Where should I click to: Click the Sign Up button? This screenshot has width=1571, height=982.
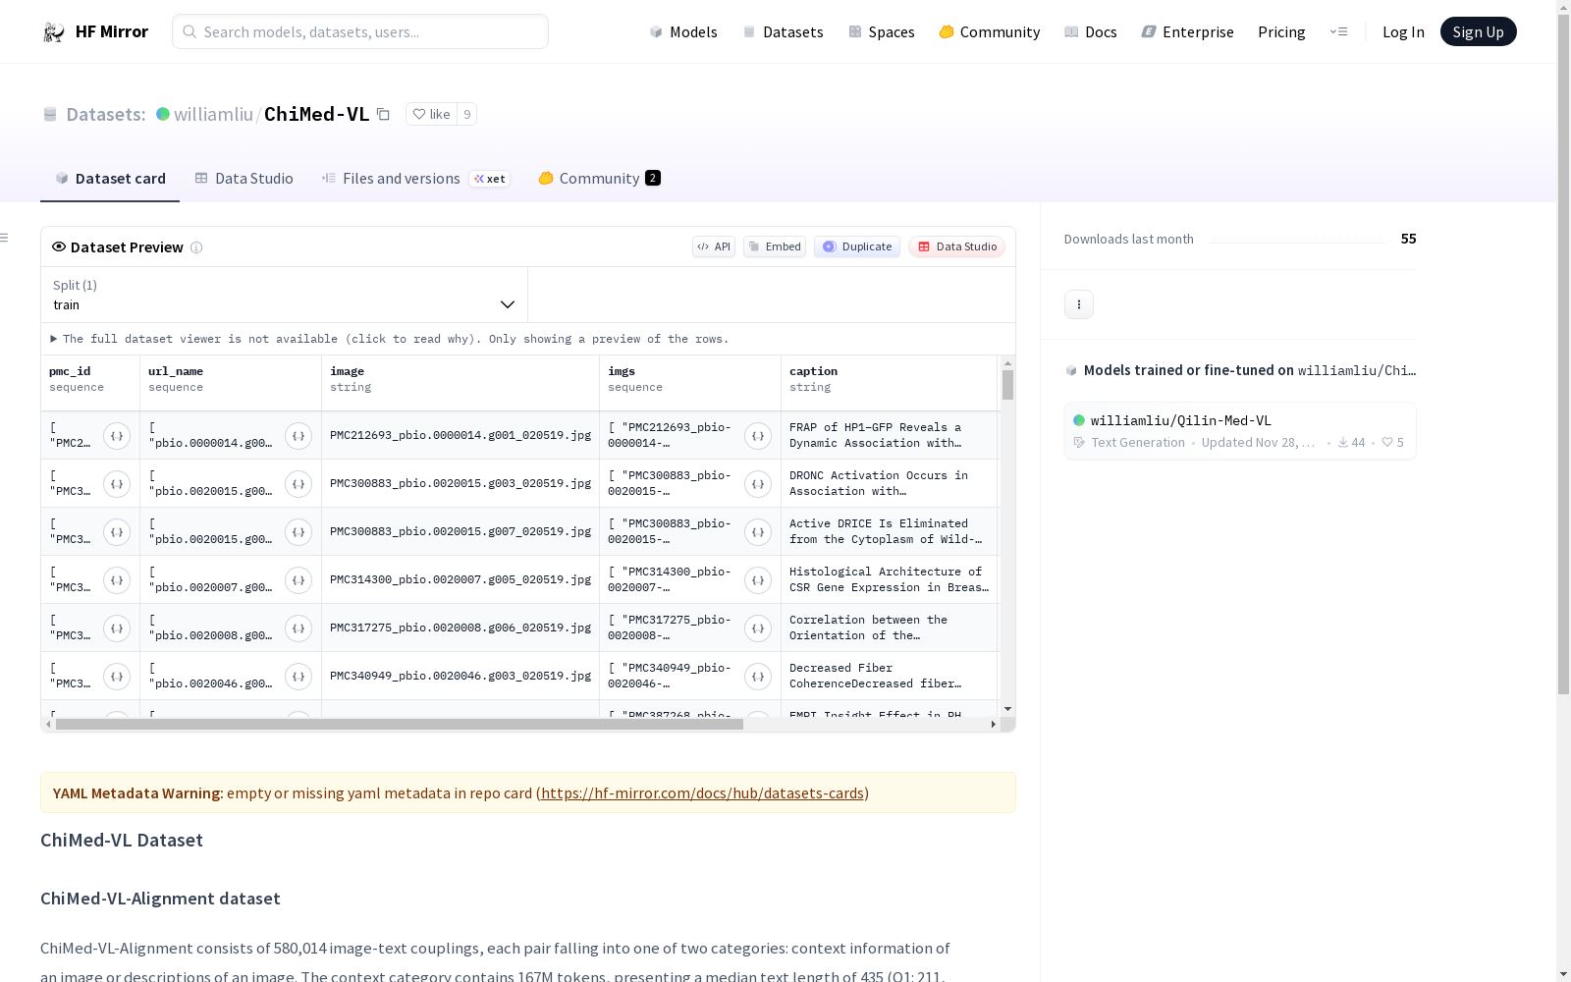(x=1478, y=32)
